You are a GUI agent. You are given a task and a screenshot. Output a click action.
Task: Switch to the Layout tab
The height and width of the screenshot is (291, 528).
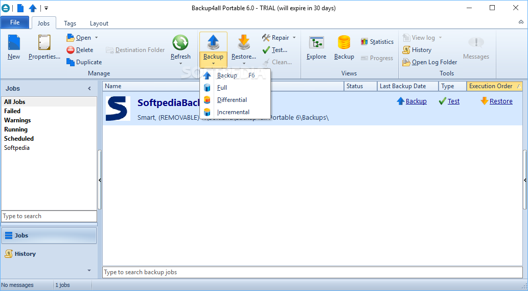point(99,23)
